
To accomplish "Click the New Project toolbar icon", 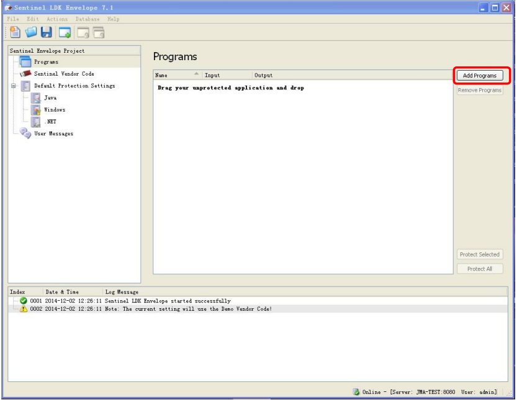I will [x=15, y=32].
